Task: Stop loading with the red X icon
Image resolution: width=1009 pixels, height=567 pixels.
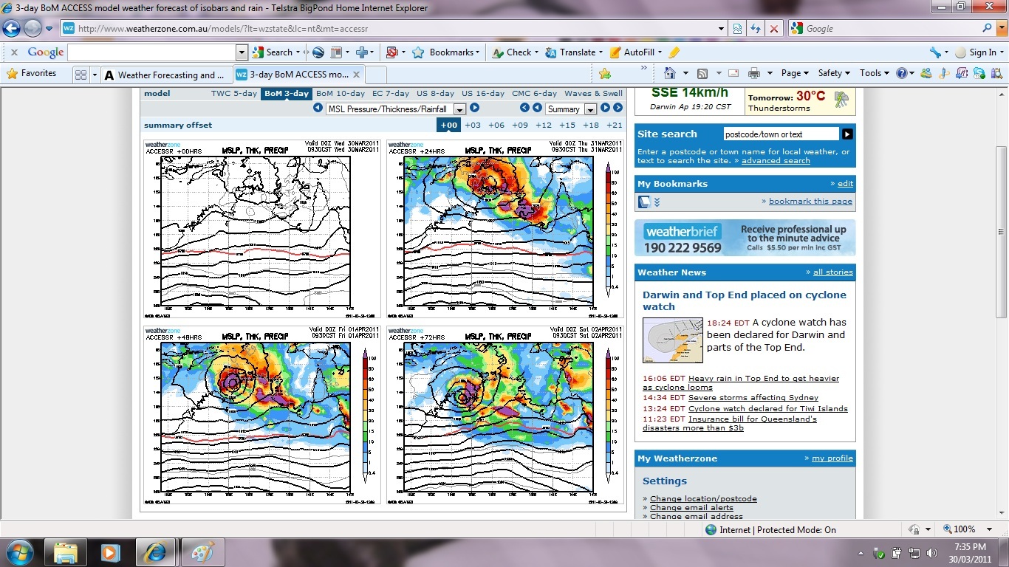Action: [x=773, y=29]
